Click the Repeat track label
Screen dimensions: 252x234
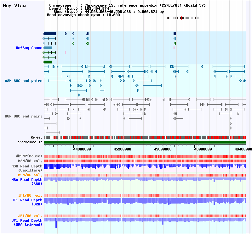(37, 137)
